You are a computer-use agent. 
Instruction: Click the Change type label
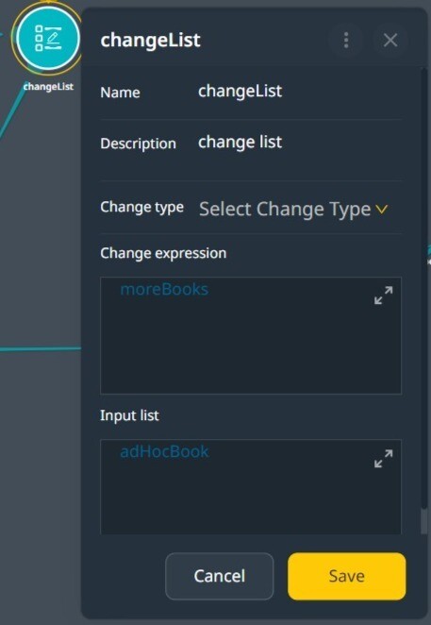[x=141, y=208]
